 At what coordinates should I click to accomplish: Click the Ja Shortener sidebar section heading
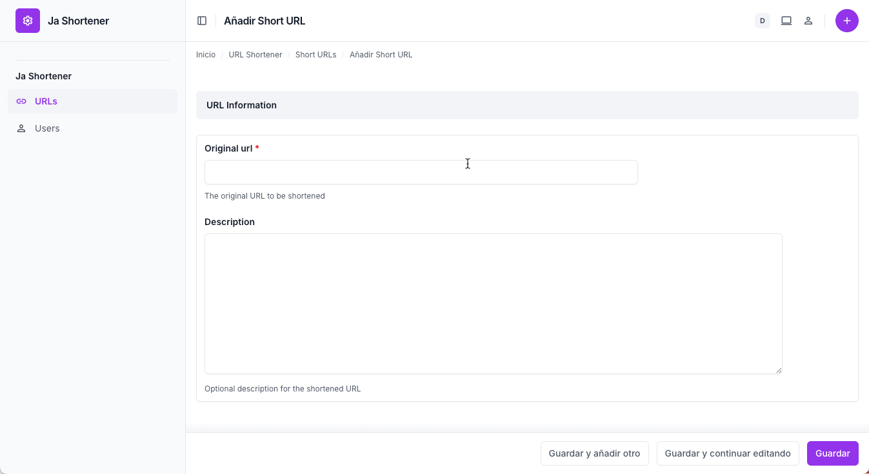coord(43,76)
